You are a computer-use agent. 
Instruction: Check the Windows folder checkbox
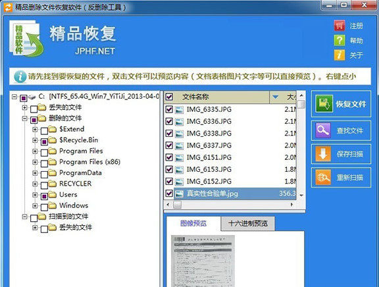coord(44,207)
